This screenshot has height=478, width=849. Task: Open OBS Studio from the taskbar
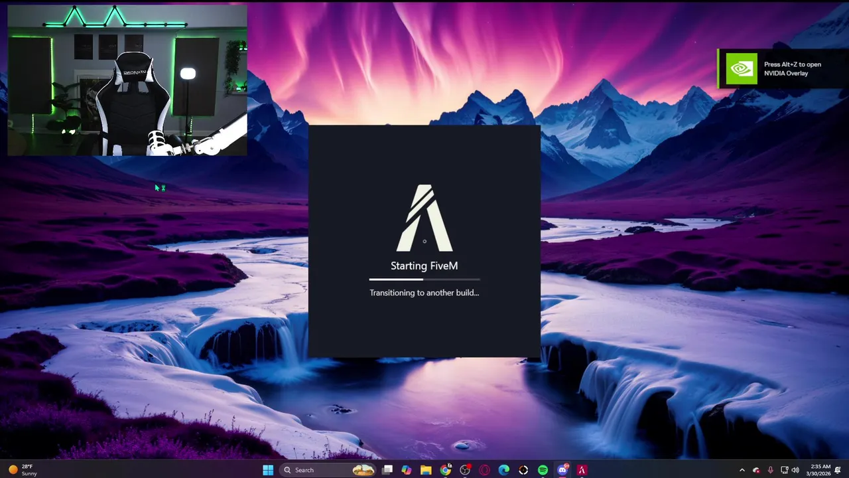point(465,470)
